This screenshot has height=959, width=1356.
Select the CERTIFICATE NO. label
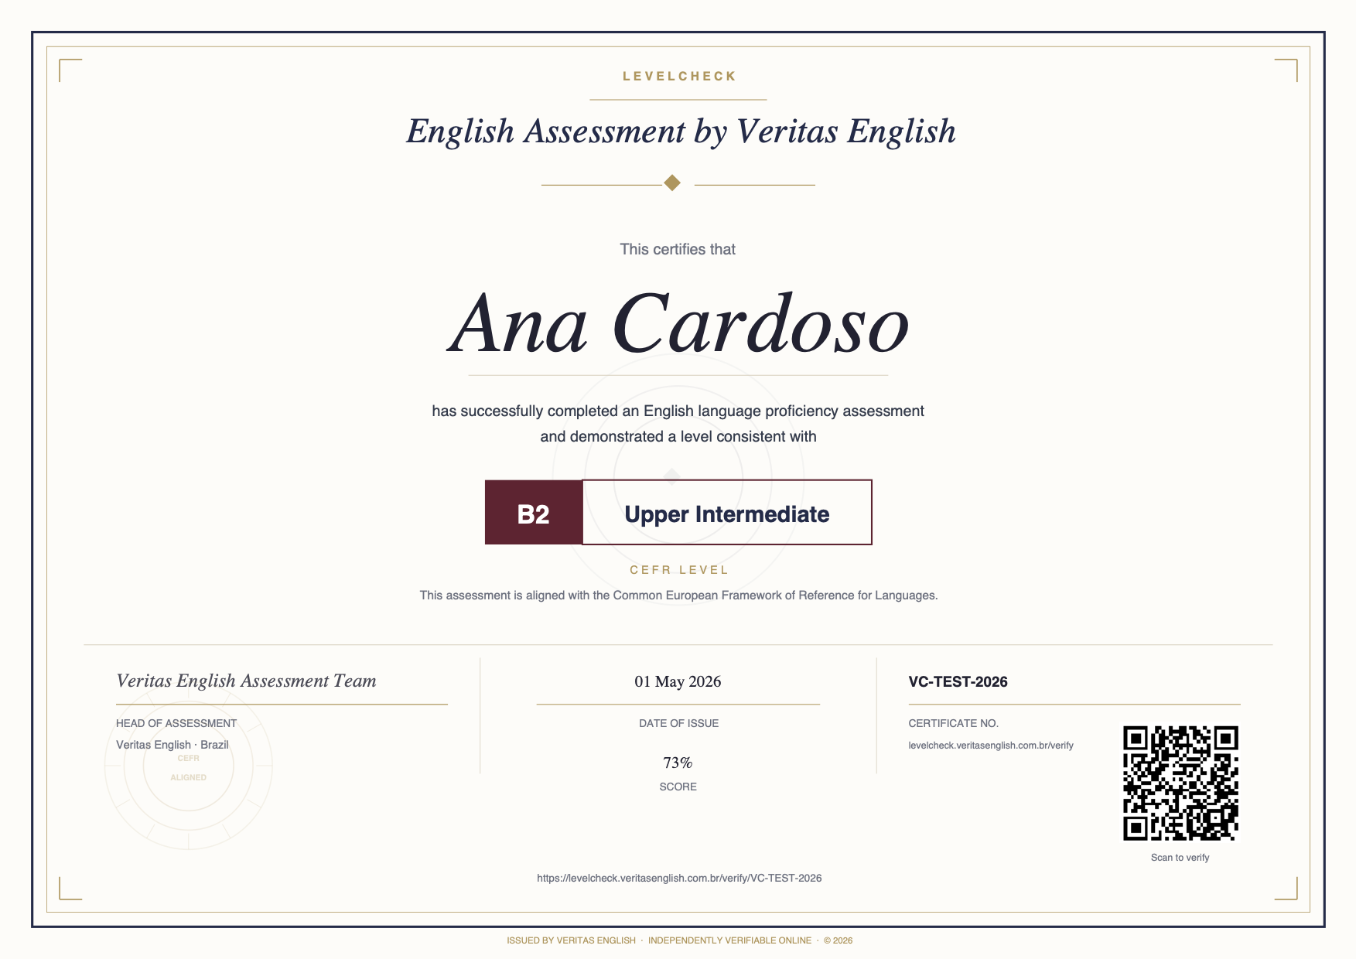pyautogui.click(x=953, y=723)
